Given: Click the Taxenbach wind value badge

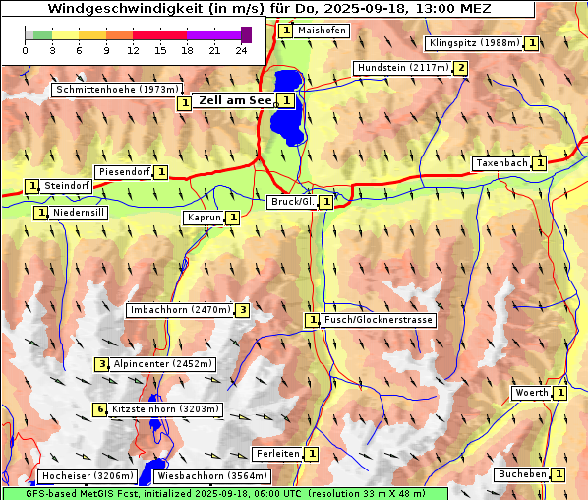Looking at the screenshot, I should coord(540,163).
